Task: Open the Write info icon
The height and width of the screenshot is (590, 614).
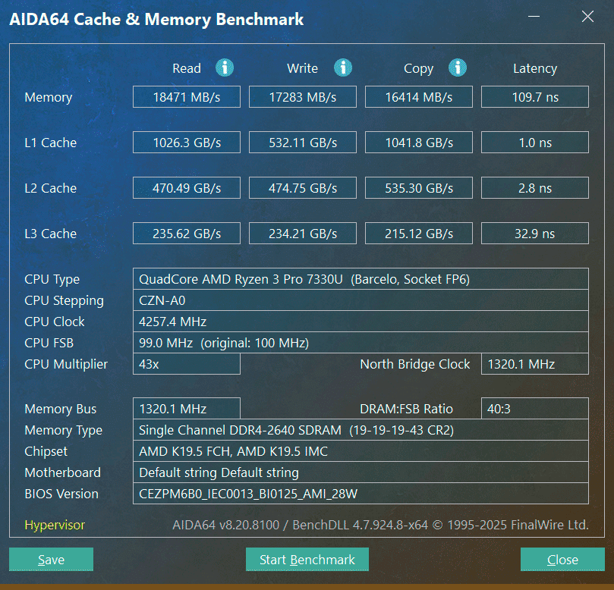Action: [x=343, y=67]
